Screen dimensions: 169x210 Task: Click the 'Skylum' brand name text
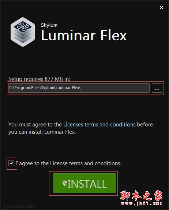49,25
